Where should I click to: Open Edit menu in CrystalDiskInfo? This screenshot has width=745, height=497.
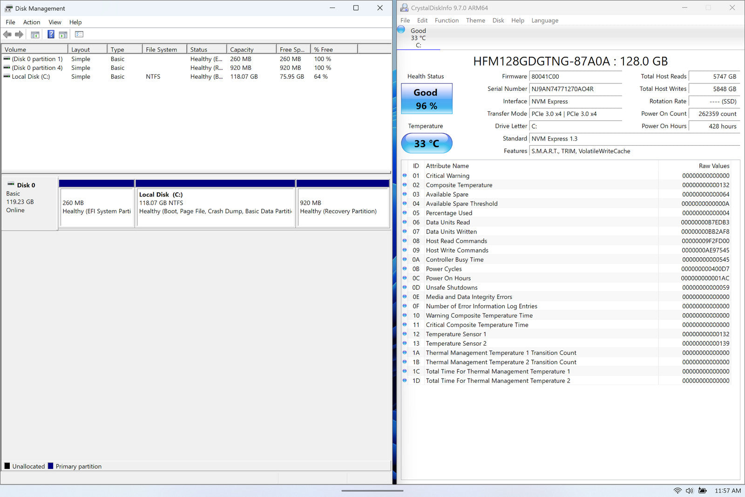(x=422, y=20)
